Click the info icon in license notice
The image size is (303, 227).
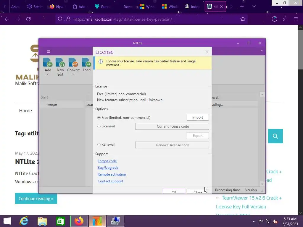(101, 61)
